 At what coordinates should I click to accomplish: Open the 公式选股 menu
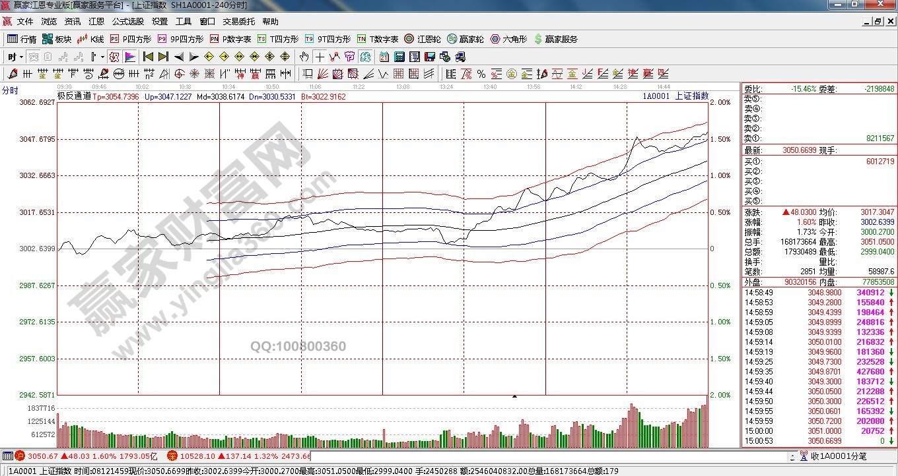coord(128,21)
